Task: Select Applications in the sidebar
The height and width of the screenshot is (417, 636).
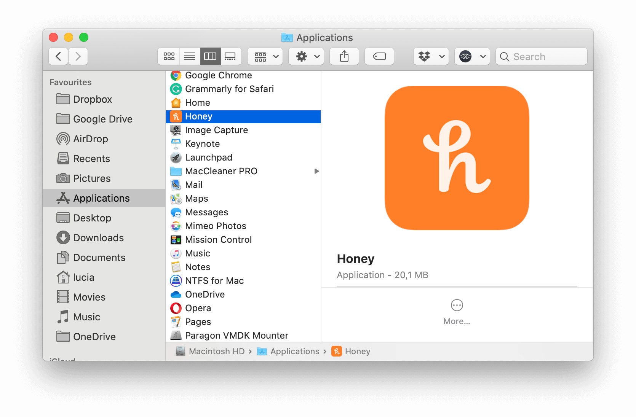Action: (104, 198)
